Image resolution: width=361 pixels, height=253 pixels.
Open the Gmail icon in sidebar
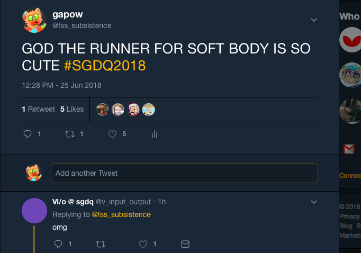pos(349,149)
